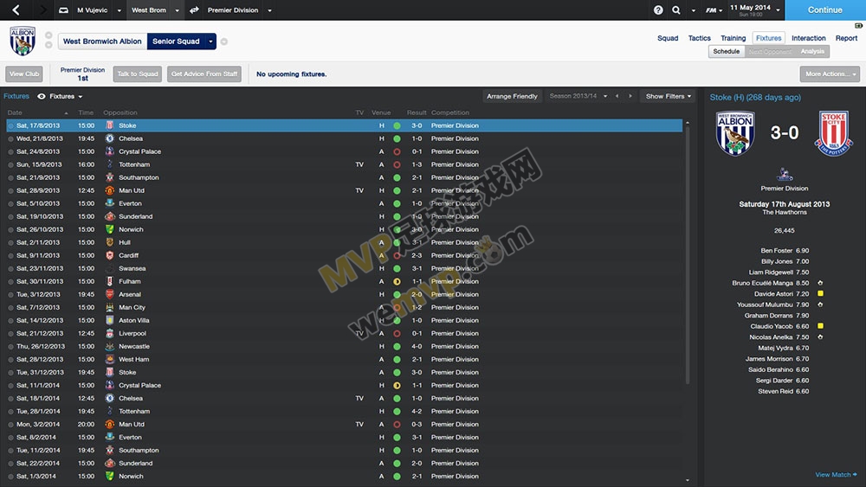Open the Tactics tab
This screenshot has height=487, width=866.
pos(699,38)
